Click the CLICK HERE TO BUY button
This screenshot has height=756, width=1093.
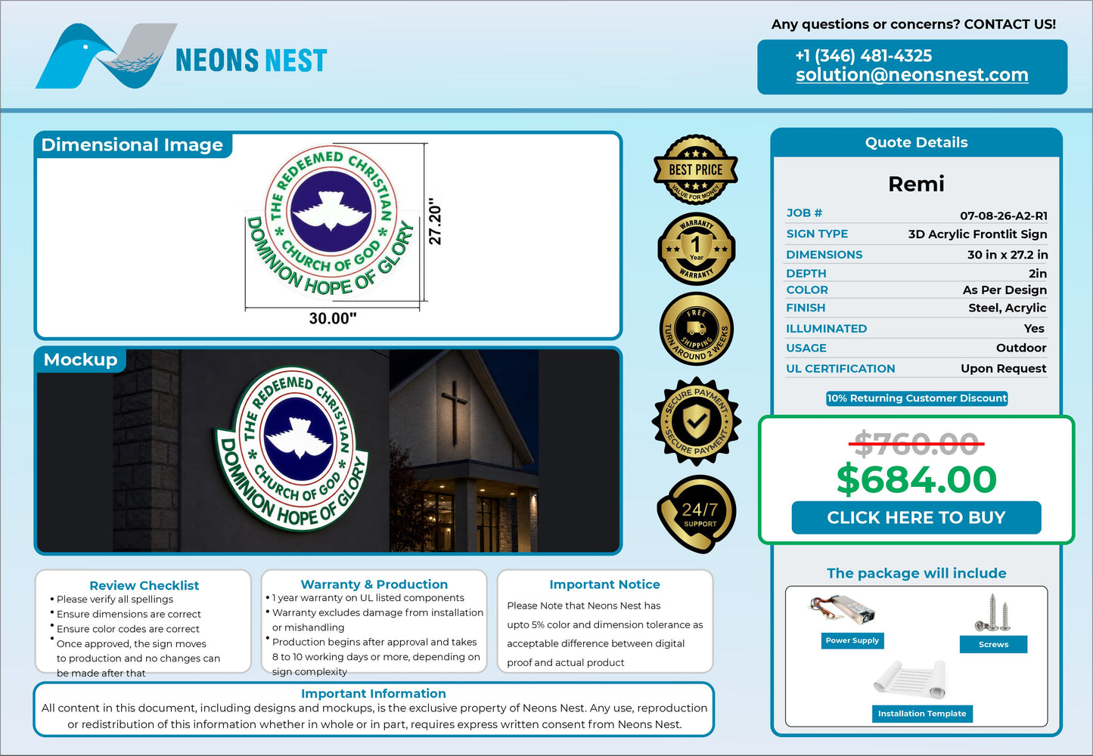(916, 518)
